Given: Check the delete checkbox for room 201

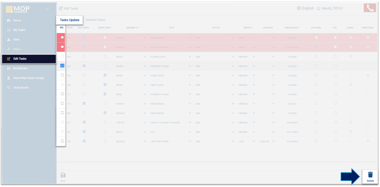Looking at the screenshot, I should [62, 37].
